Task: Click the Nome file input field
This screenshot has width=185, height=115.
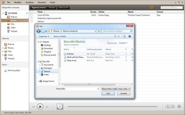Action: [x=81, y=89]
